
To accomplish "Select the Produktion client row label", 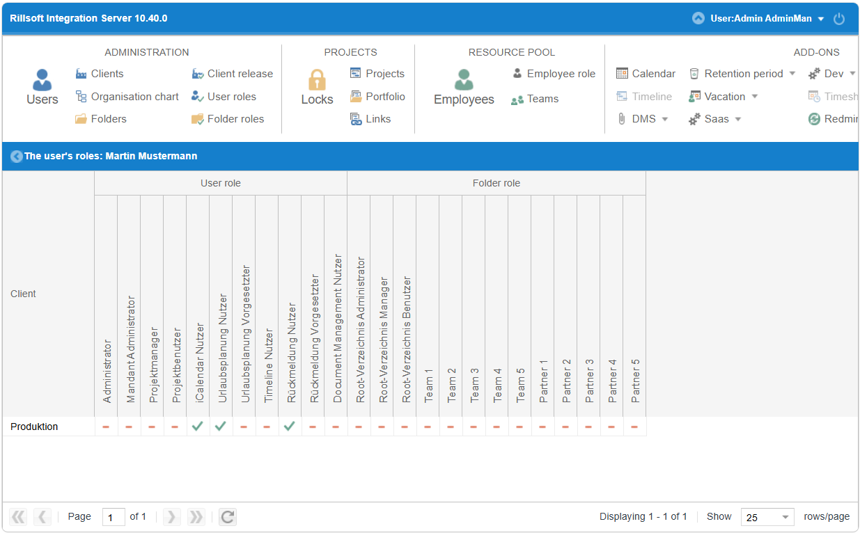I will pos(34,427).
